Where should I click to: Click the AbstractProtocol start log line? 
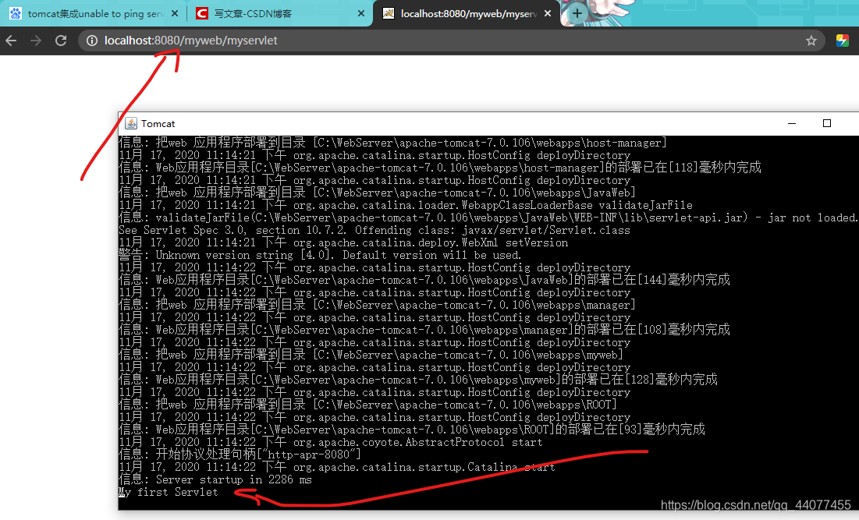pyautogui.click(x=330, y=442)
